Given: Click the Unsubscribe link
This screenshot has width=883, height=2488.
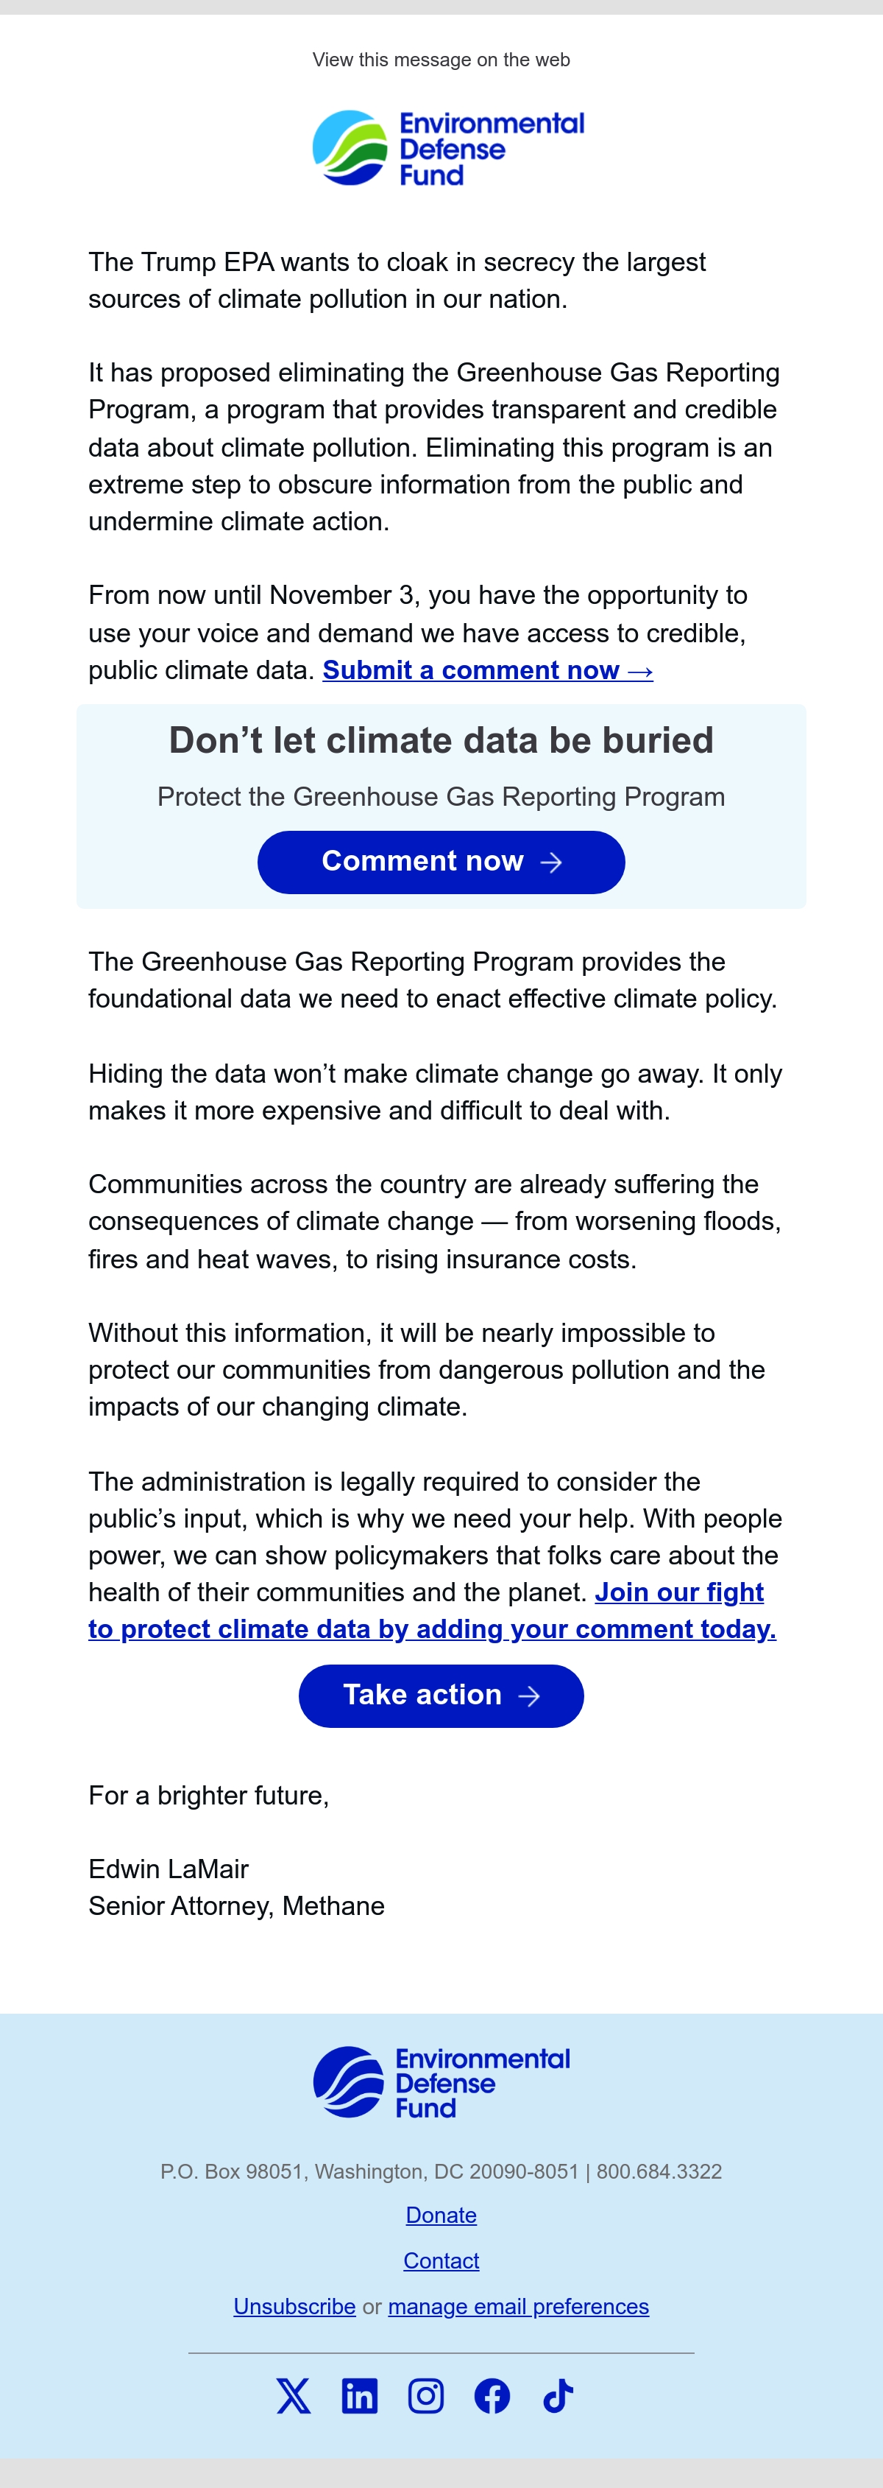Looking at the screenshot, I should tap(294, 2306).
